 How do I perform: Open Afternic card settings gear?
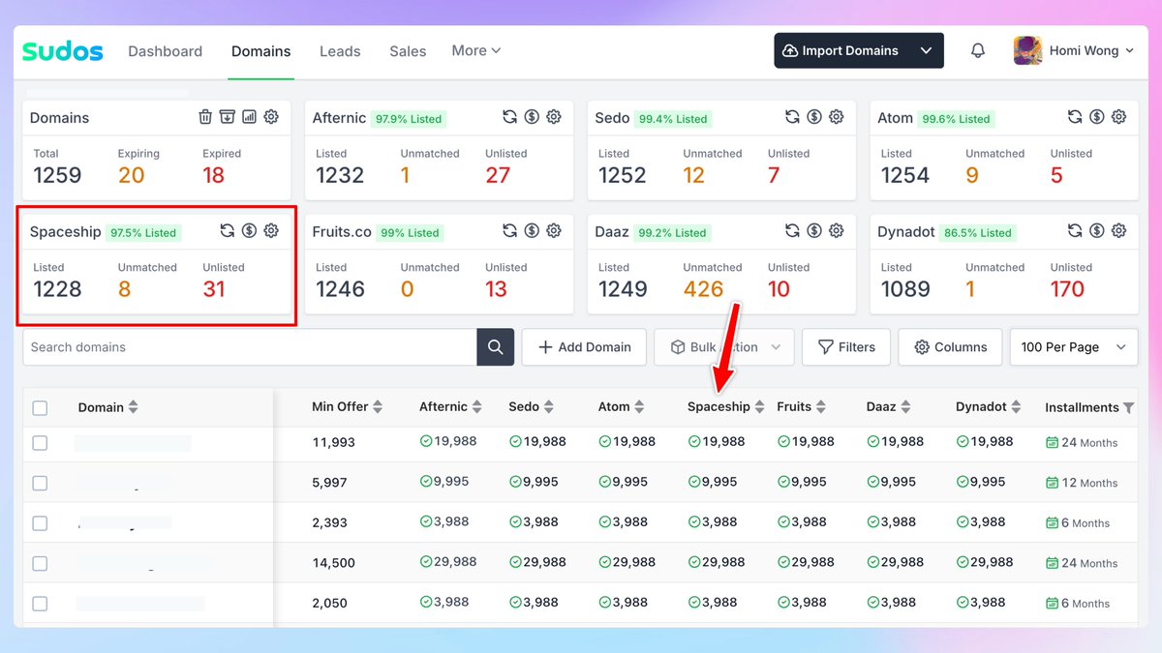click(554, 117)
